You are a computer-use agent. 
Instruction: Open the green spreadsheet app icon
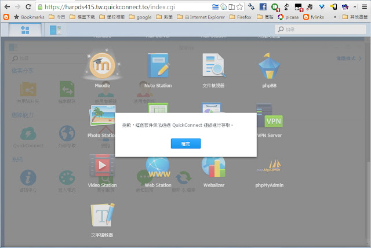point(158,108)
